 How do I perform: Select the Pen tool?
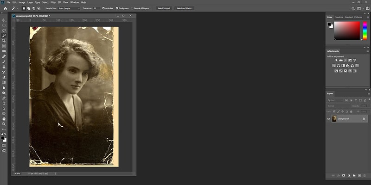4,98
